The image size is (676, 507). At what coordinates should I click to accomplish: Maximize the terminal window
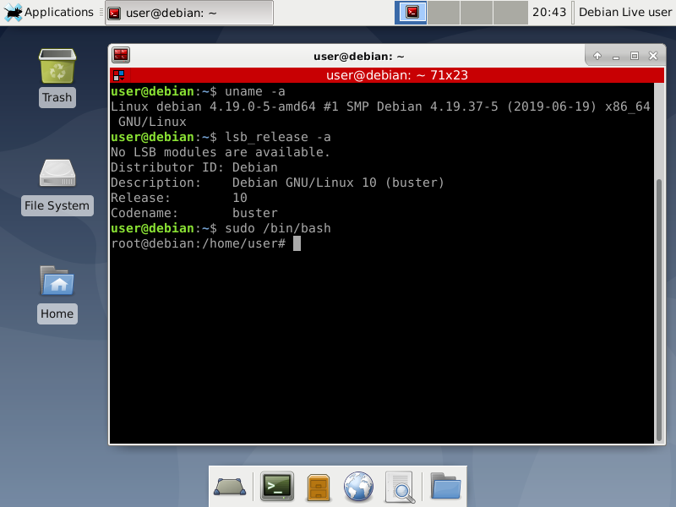tap(635, 56)
